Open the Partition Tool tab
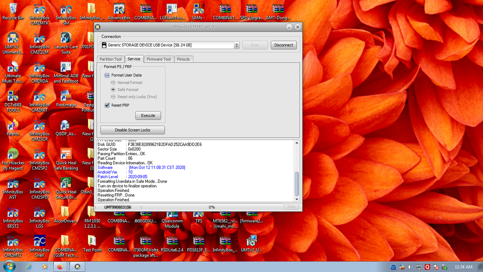Screen dimensions: 483x272 tap(110, 59)
